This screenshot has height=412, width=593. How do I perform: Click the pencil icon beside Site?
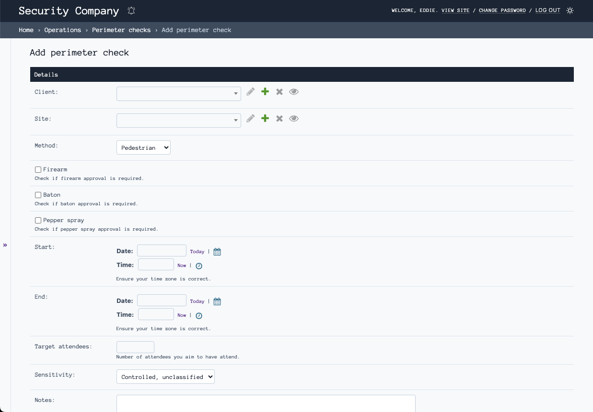[x=250, y=118]
